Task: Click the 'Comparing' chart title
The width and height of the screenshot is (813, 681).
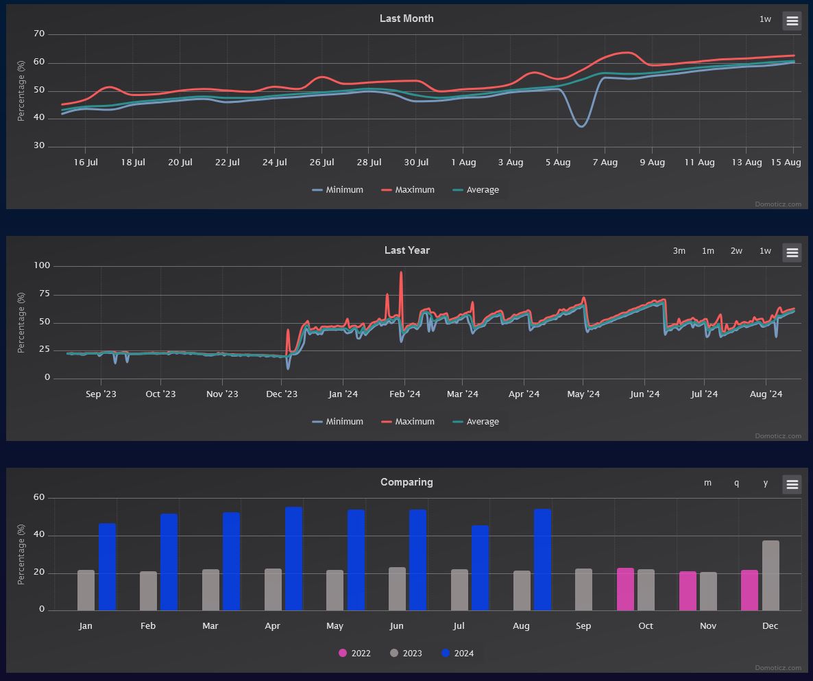Action: click(406, 482)
